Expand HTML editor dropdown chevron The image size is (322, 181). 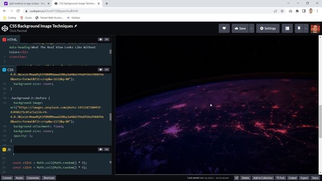(107, 39)
